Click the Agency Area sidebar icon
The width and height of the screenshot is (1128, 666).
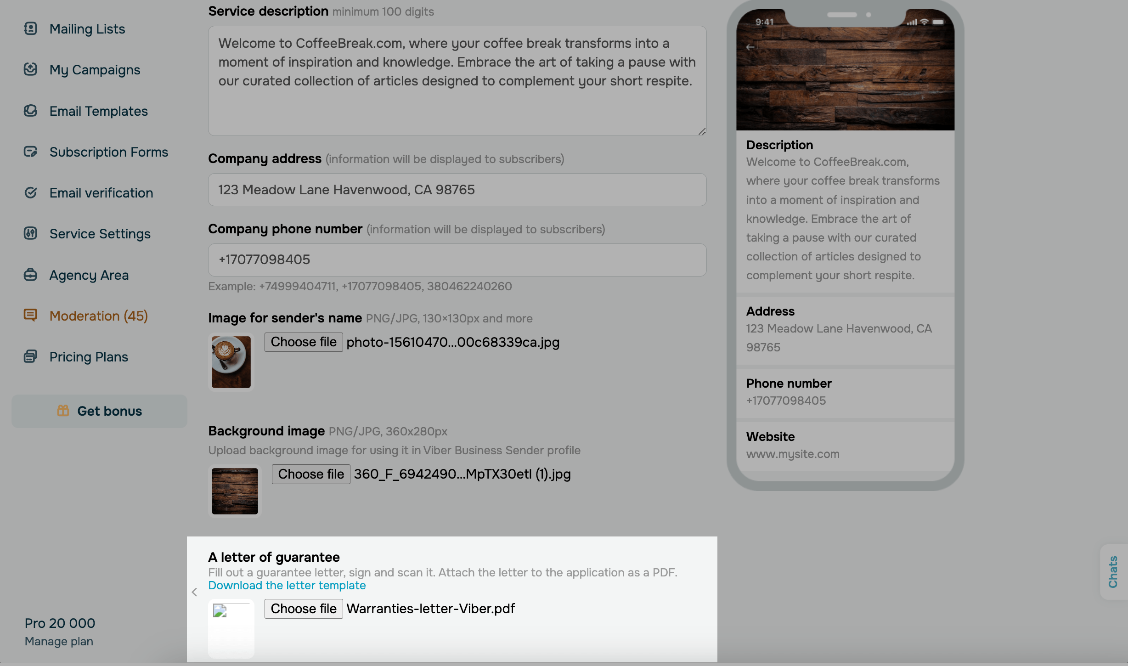(30, 275)
